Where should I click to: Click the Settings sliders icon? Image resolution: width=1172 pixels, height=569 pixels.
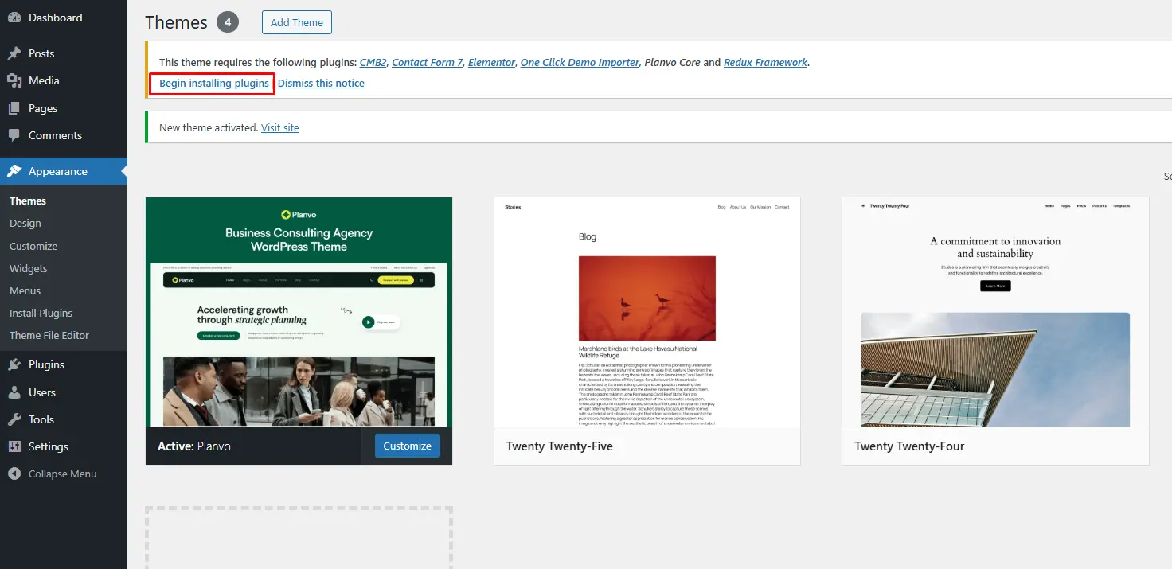pyautogui.click(x=14, y=446)
